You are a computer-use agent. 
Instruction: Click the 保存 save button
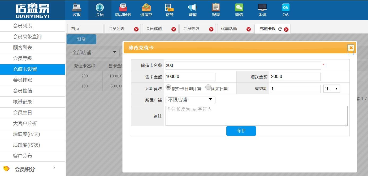pyautogui.click(x=241, y=131)
